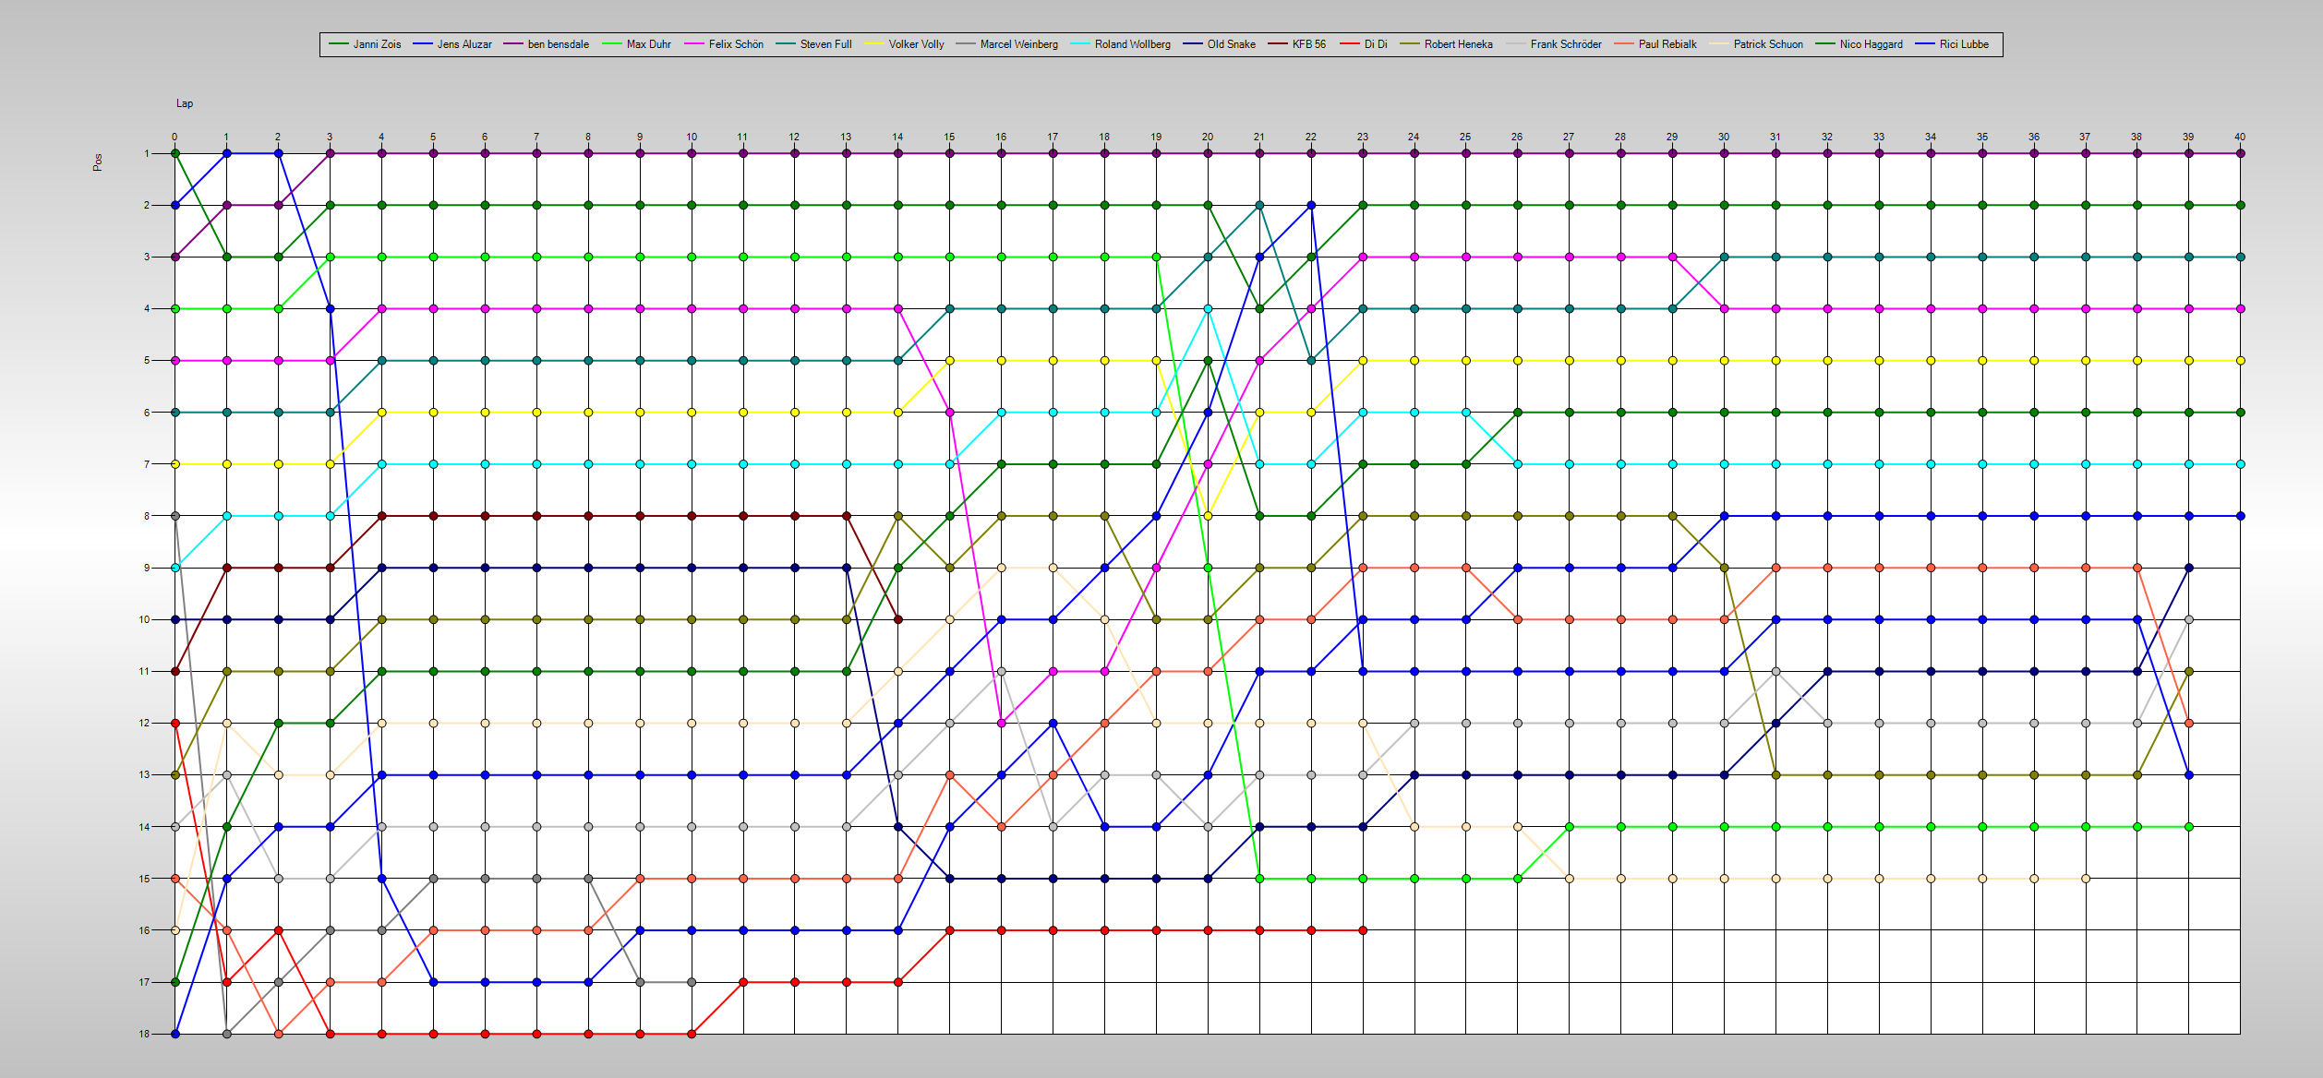Screen dimensions: 2323x1078
Task: Click red Di Di marker at lap 23 position 16
Action: point(1363,930)
